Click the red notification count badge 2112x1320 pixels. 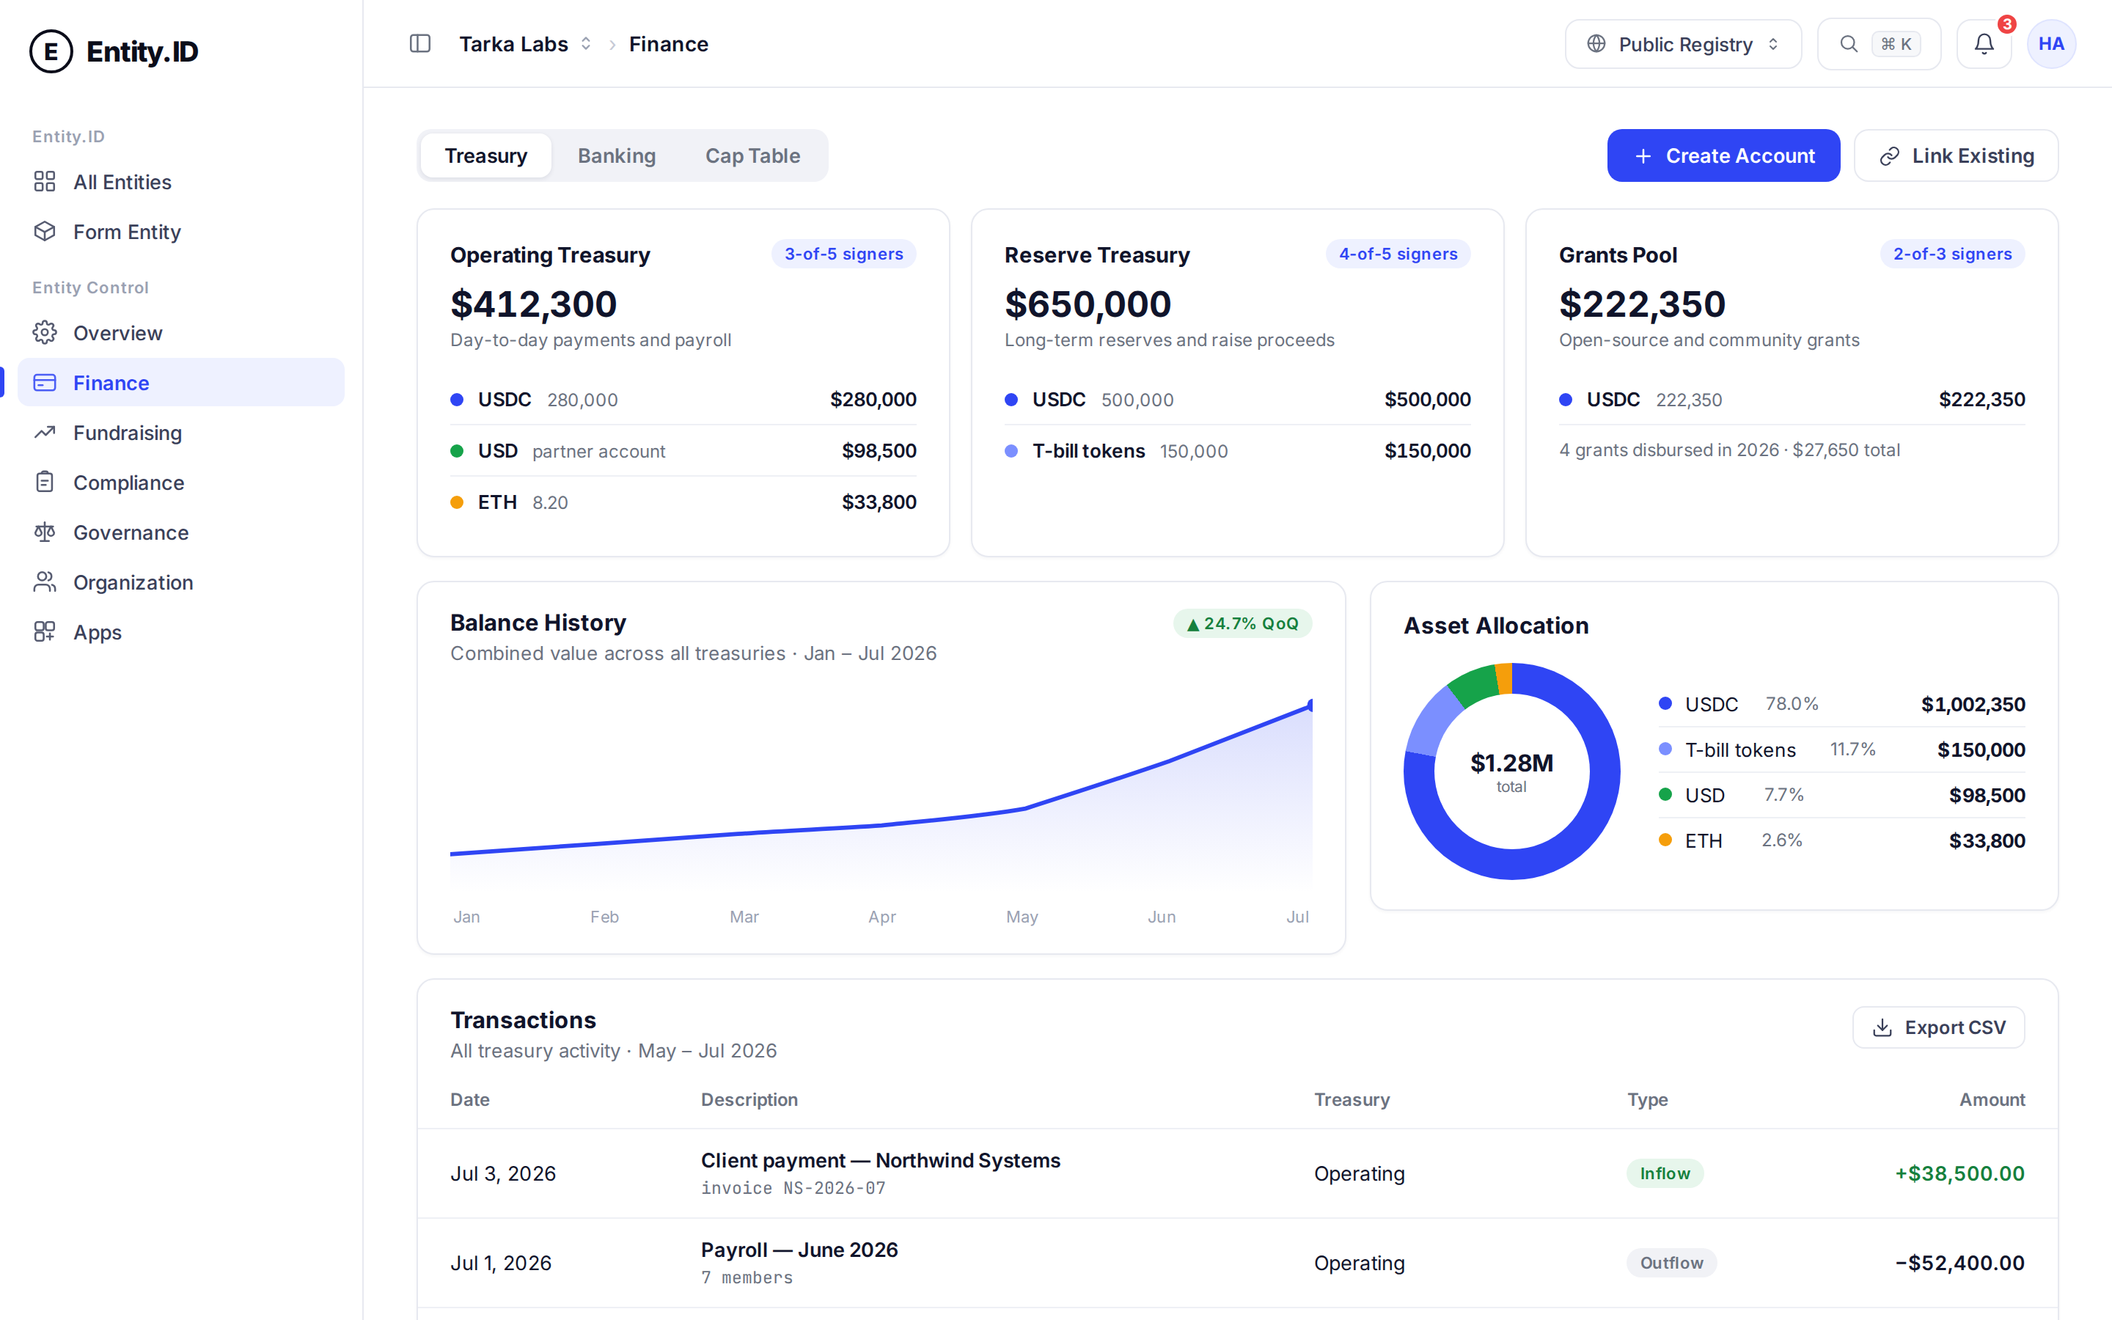coord(2007,24)
